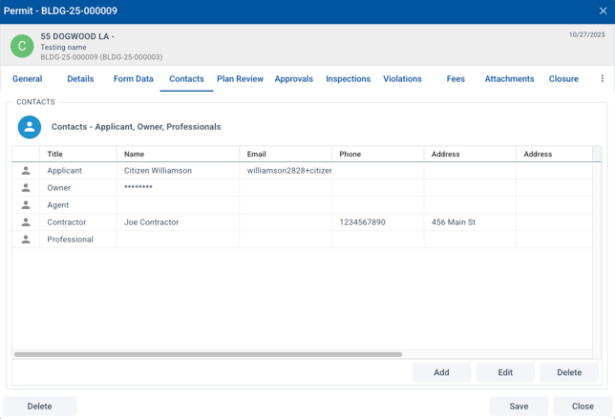Switch to the General tab
615x419 pixels.
[x=27, y=79]
